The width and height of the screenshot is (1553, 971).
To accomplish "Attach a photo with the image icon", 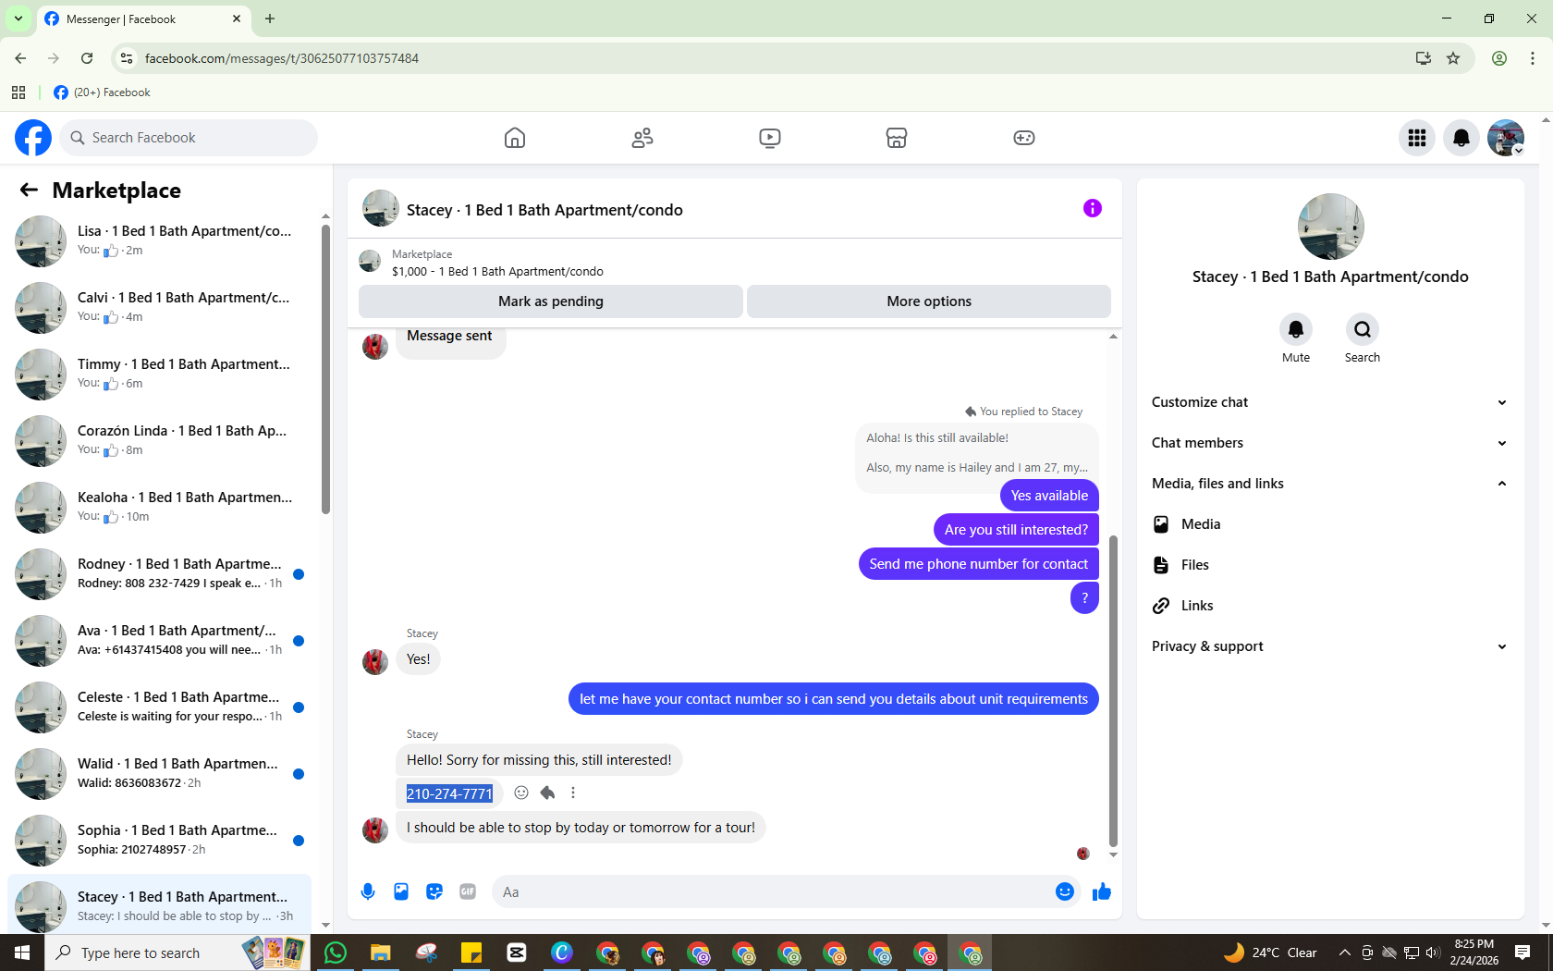I will tap(401, 891).
